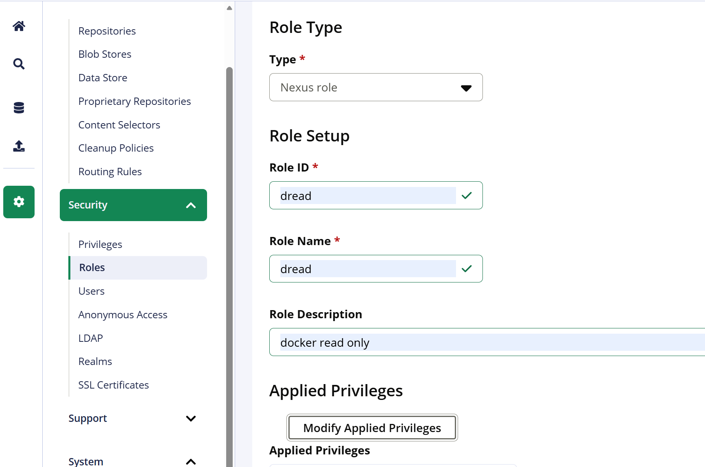Image resolution: width=705 pixels, height=467 pixels.
Task: Open the home dashboard icon
Action: tap(19, 26)
